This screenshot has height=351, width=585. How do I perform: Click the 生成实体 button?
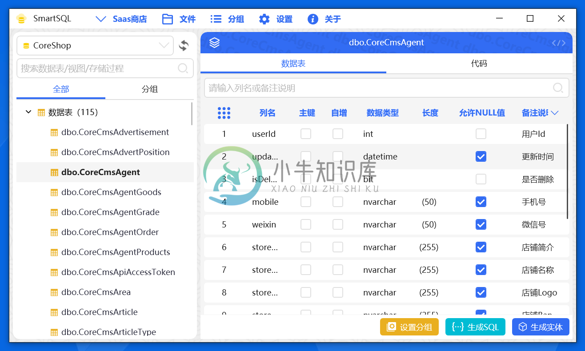tap(541, 327)
